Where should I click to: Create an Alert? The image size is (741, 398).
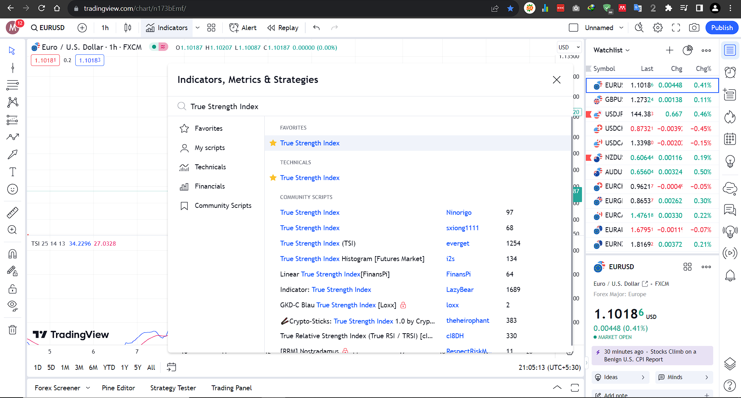(x=243, y=28)
